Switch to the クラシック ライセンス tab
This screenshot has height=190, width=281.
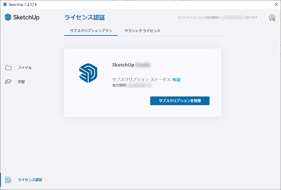[x=142, y=31]
